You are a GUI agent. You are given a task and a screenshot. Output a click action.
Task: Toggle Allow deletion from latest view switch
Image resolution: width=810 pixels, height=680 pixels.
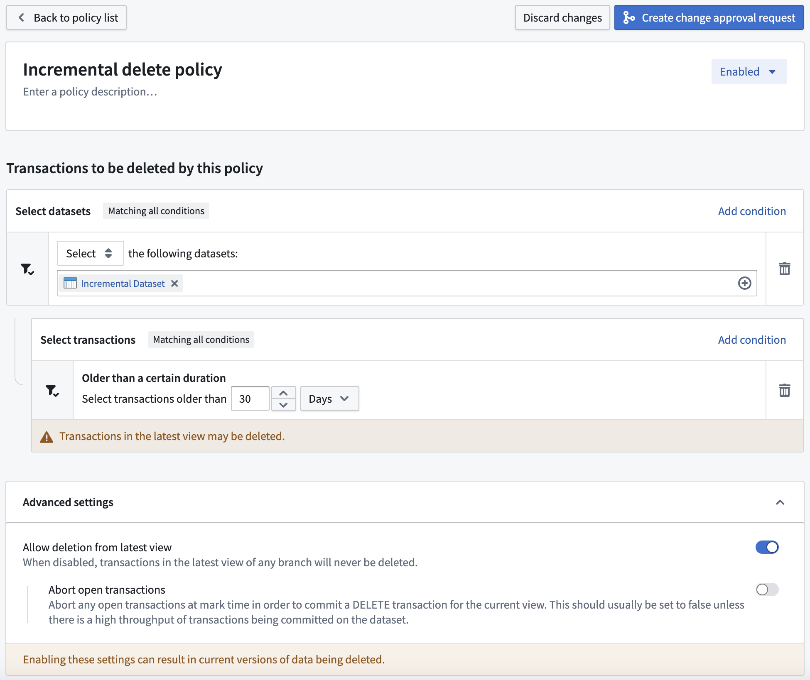(x=767, y=547)
